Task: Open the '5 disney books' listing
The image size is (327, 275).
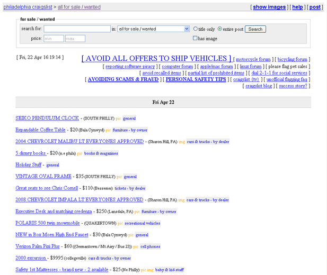Action: [x=31, y=153]
